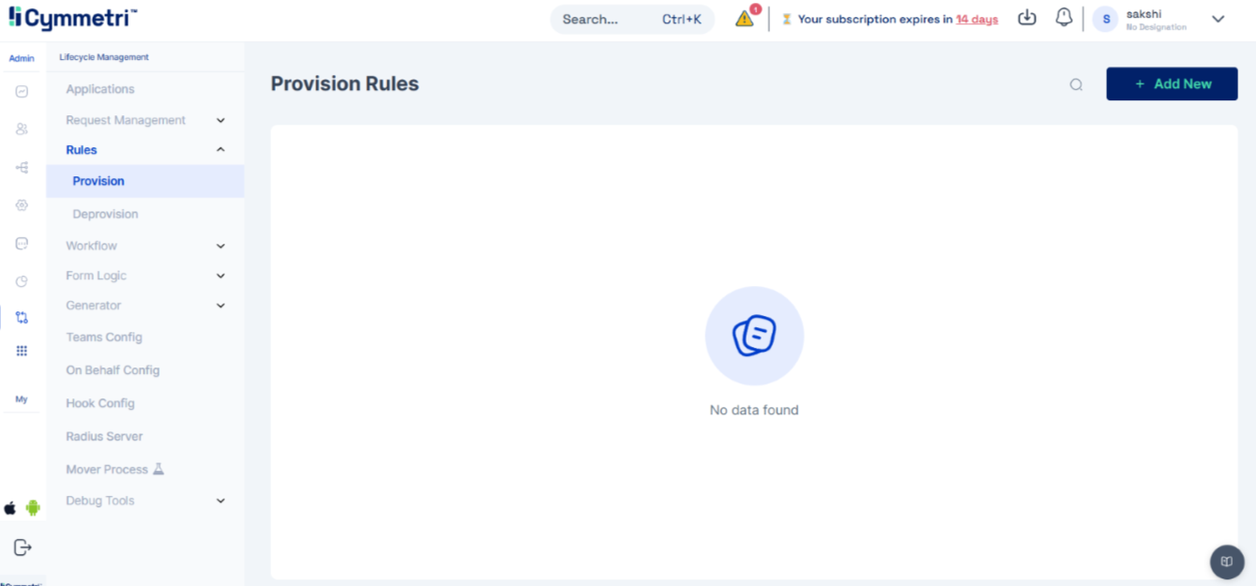Click the warning alert icon with badge

click(745, 19)
